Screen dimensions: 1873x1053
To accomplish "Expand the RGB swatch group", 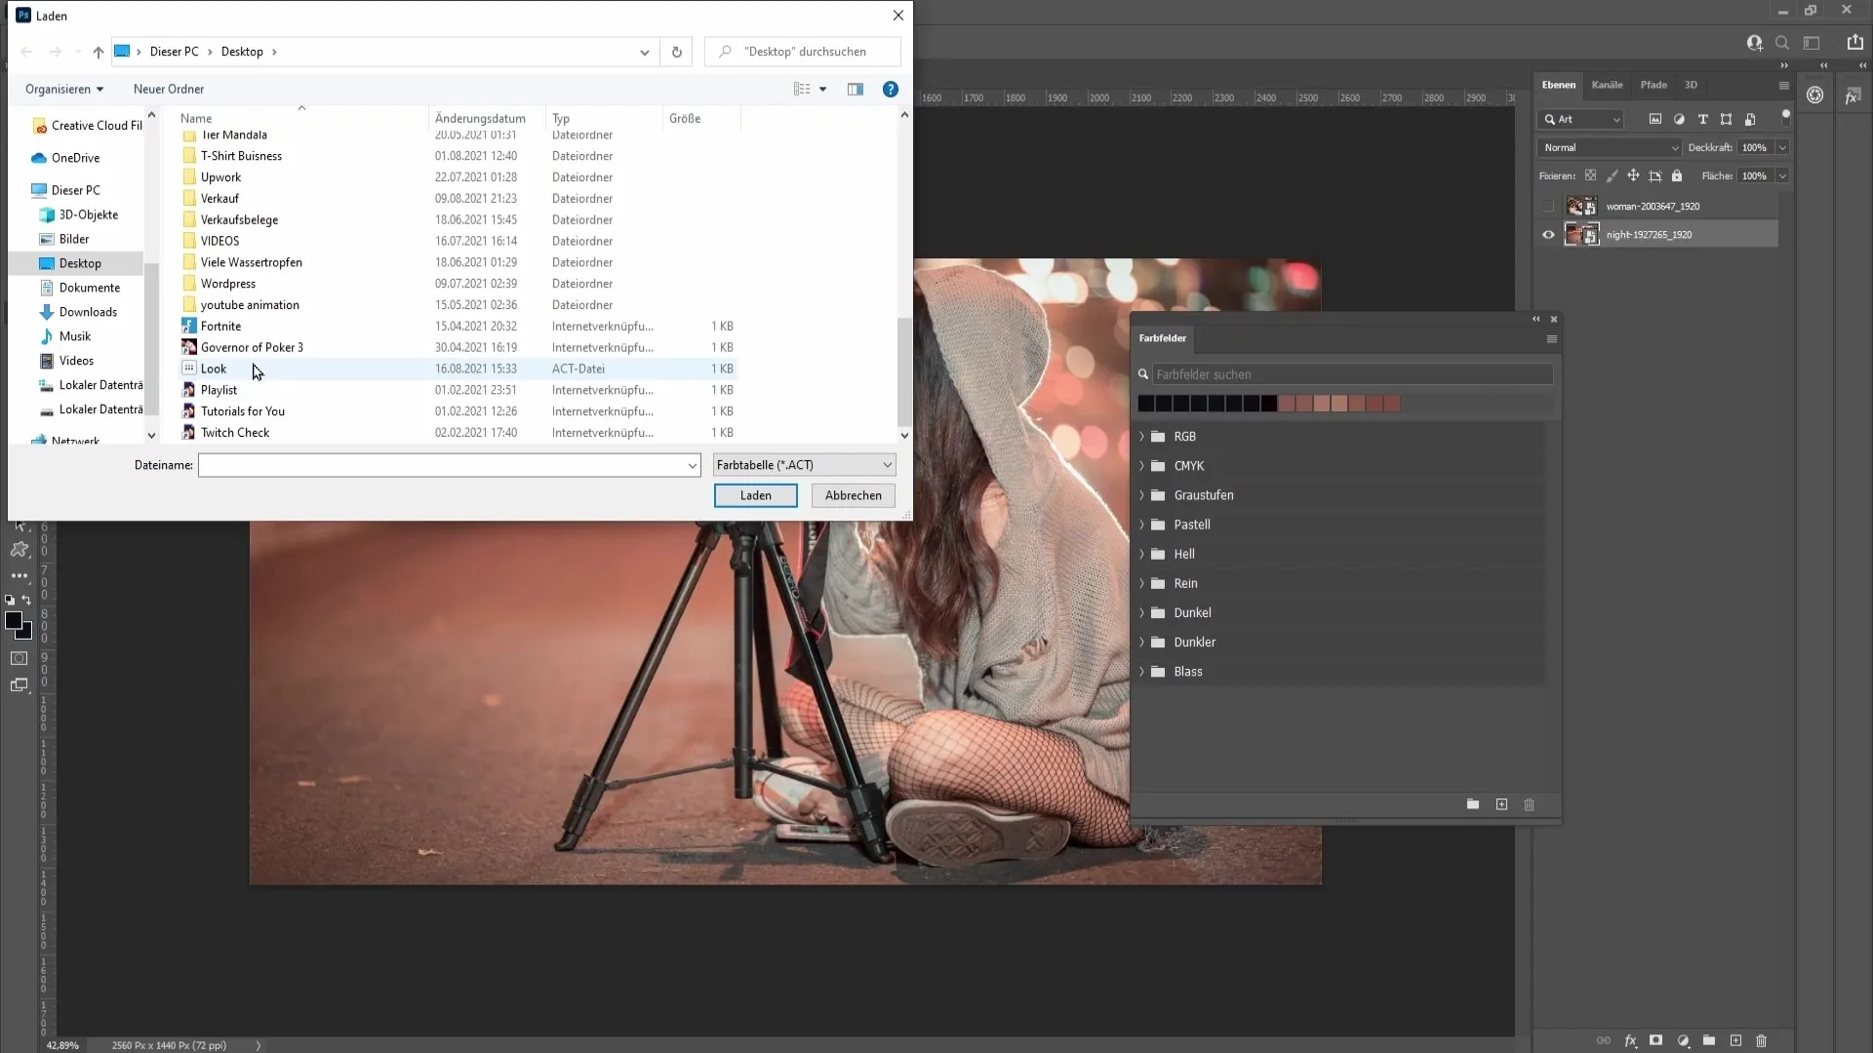I will [1142, 436].
